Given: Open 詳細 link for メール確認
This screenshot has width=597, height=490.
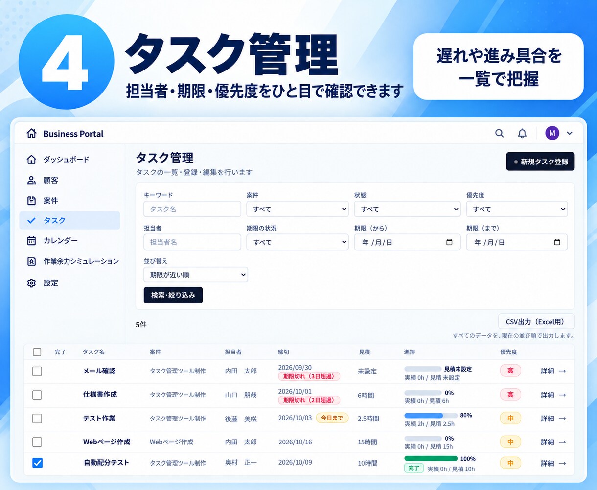Looking at the screenshot, I should point(553,371).
